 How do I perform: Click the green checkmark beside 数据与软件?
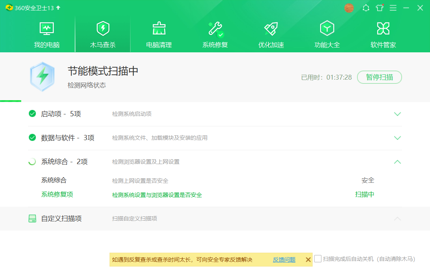(33, 137)
